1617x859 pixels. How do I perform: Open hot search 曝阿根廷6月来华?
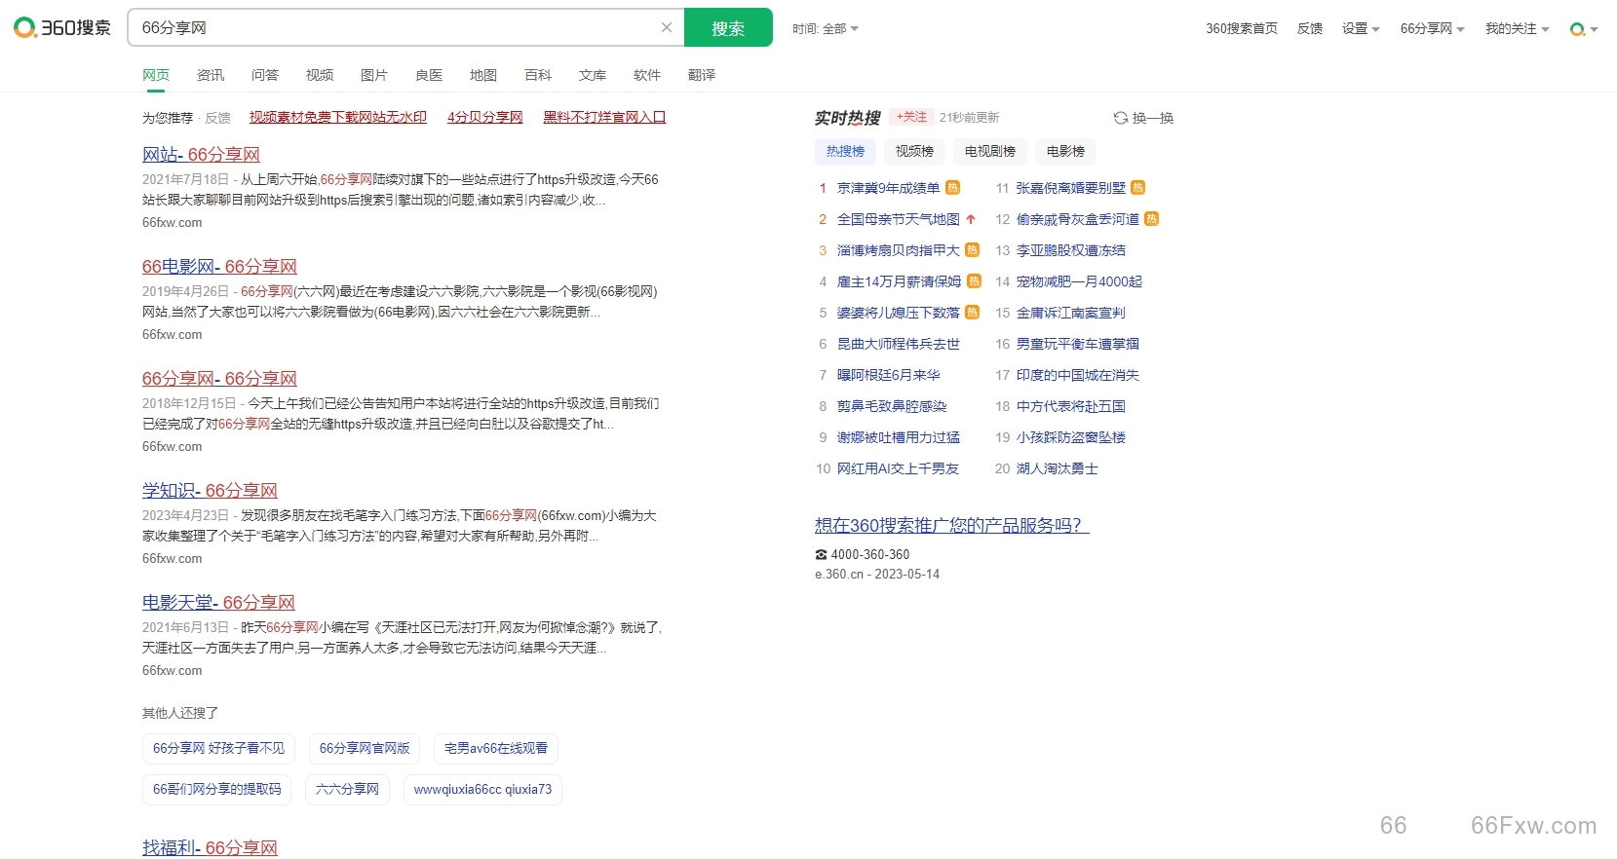888,375
